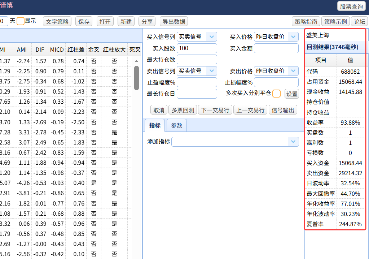The image size is (369, 259).
Task: Click the 打开 button
Action: (105, 21)
